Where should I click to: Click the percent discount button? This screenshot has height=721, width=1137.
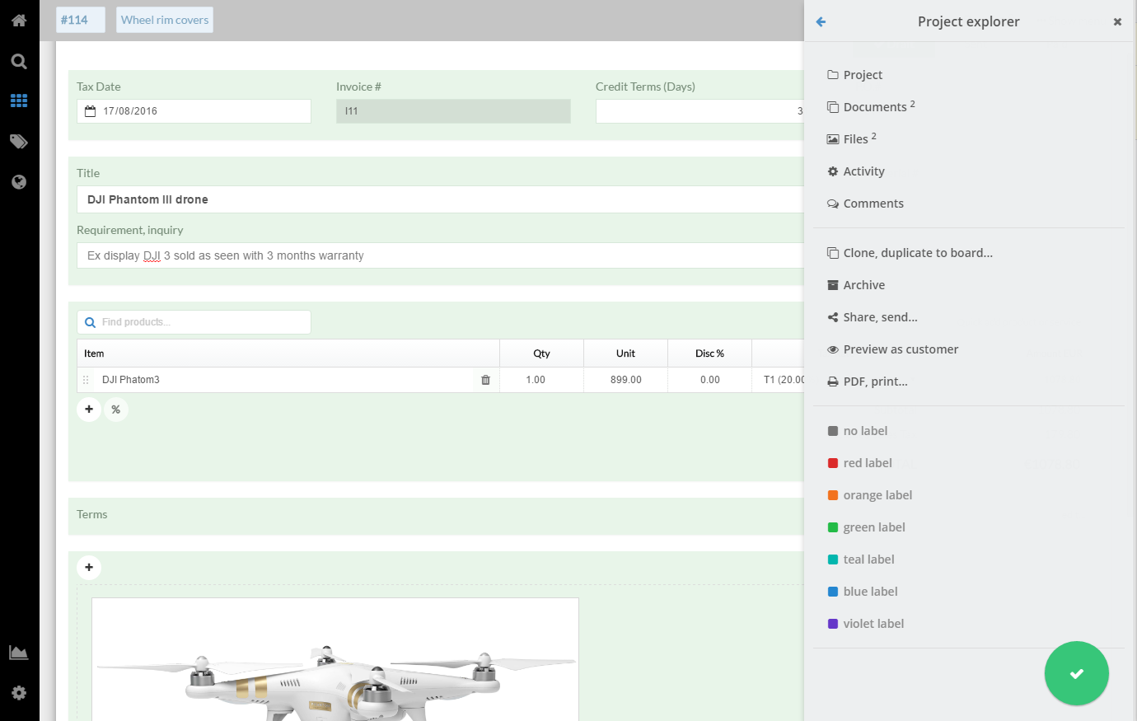[116, 410]
